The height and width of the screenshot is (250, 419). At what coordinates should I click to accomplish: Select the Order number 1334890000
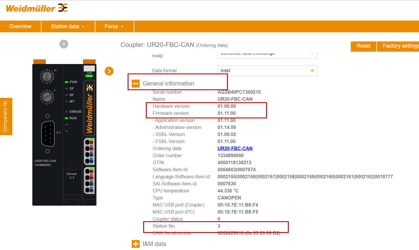point(231,155)
